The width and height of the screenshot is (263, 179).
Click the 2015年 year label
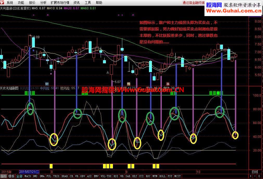(7, 172)
